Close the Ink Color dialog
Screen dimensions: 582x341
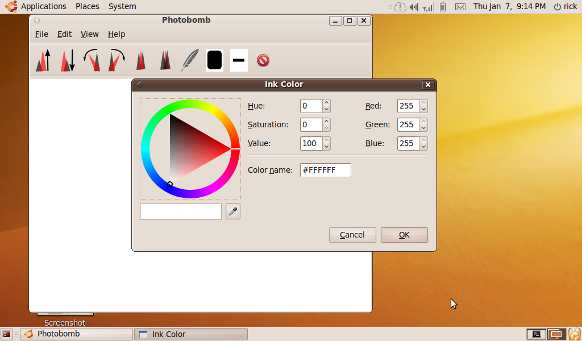pos(427,85)
